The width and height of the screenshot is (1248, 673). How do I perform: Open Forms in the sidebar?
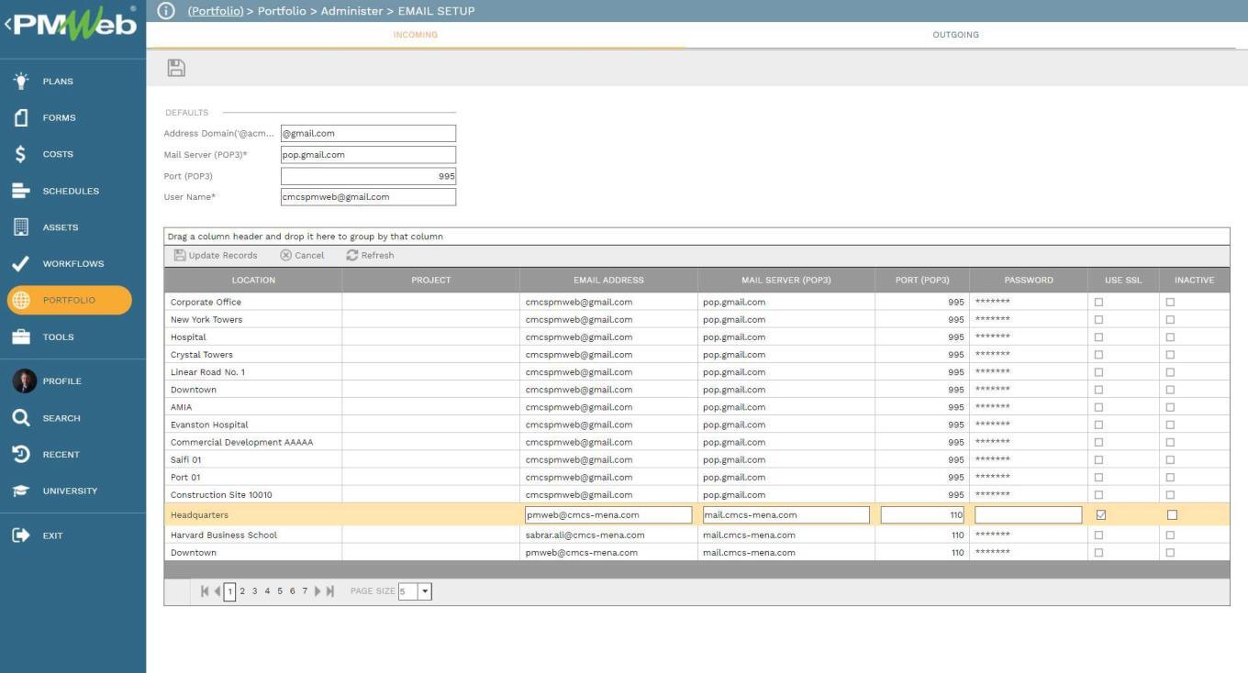point(59,117)
